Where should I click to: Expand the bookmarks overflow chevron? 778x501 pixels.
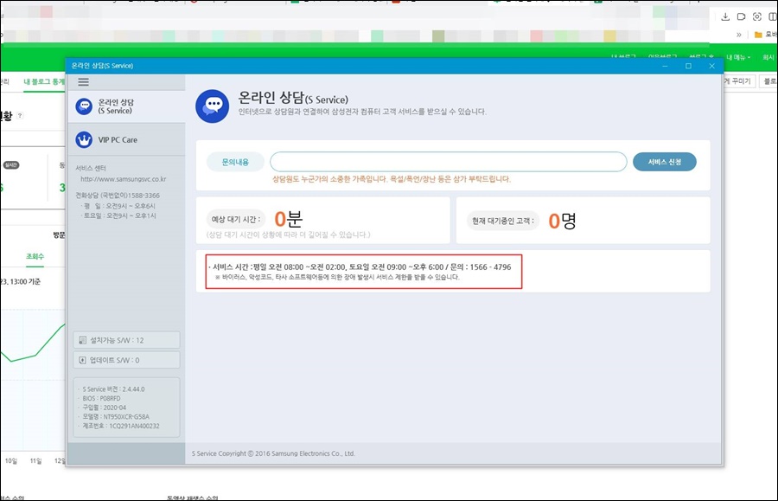click(x=739, y=35)
